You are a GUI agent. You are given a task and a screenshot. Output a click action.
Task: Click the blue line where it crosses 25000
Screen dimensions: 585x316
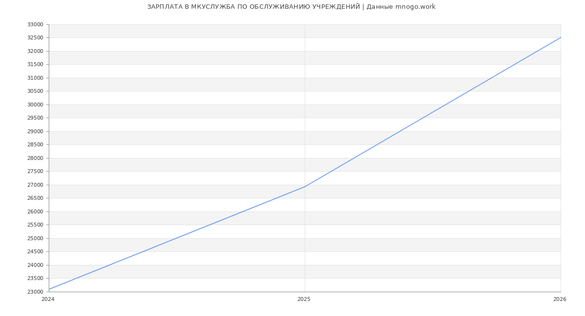[x=176, y=238]
